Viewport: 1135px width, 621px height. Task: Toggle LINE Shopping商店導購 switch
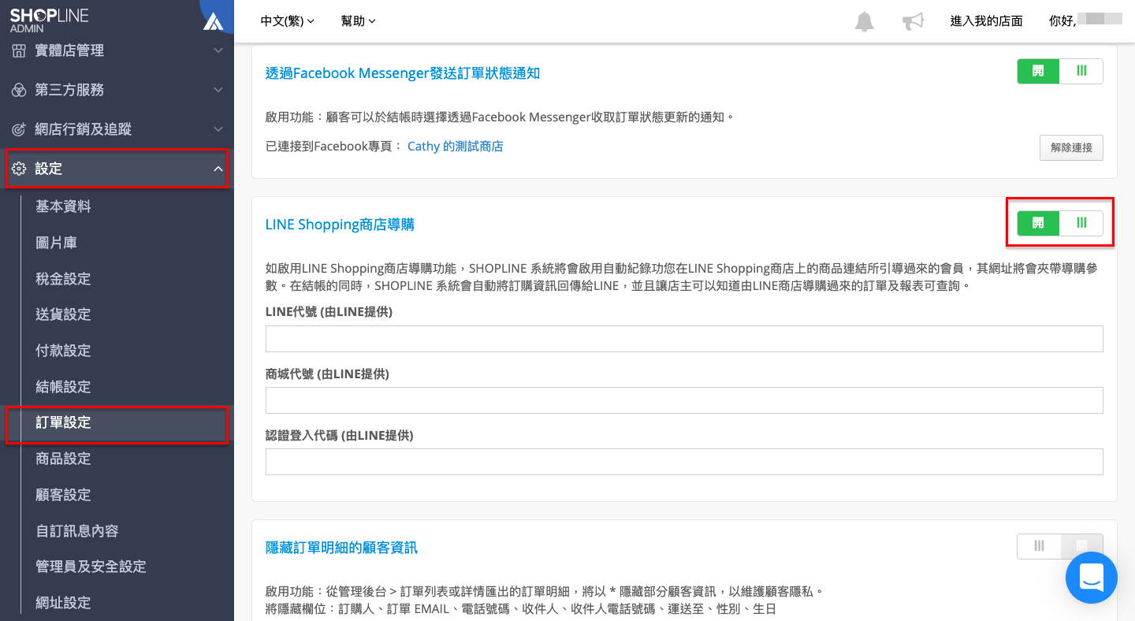pyautogui.click(x=1060, y=223)
